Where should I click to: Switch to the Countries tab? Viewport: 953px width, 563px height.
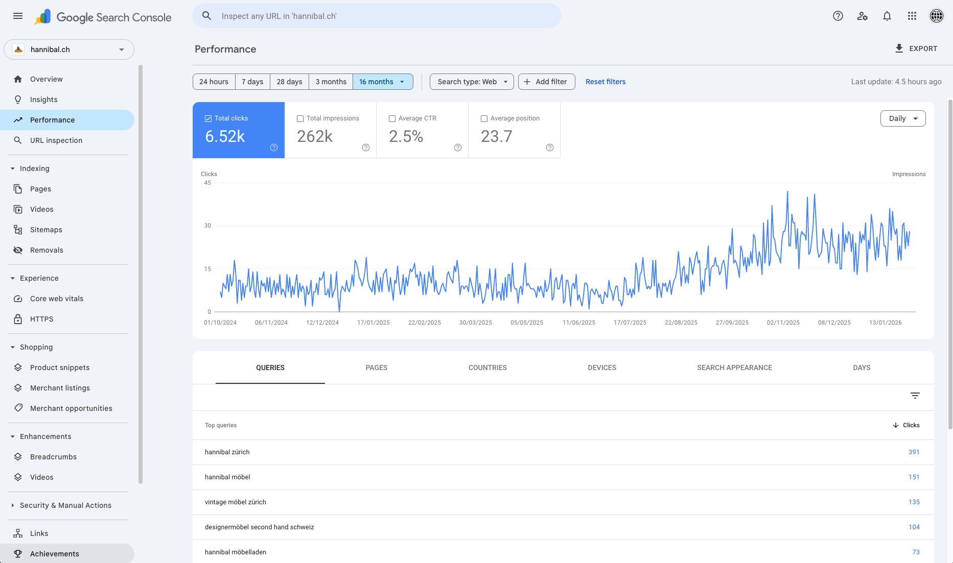(x=487, y=368)
